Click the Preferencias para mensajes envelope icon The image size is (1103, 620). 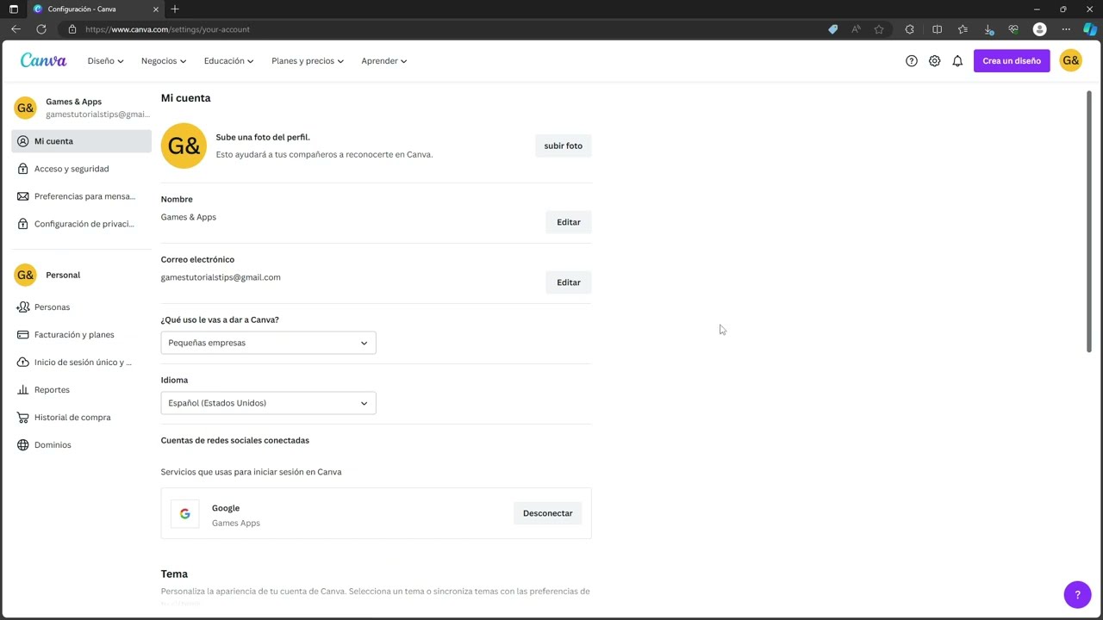coord(23,196)
